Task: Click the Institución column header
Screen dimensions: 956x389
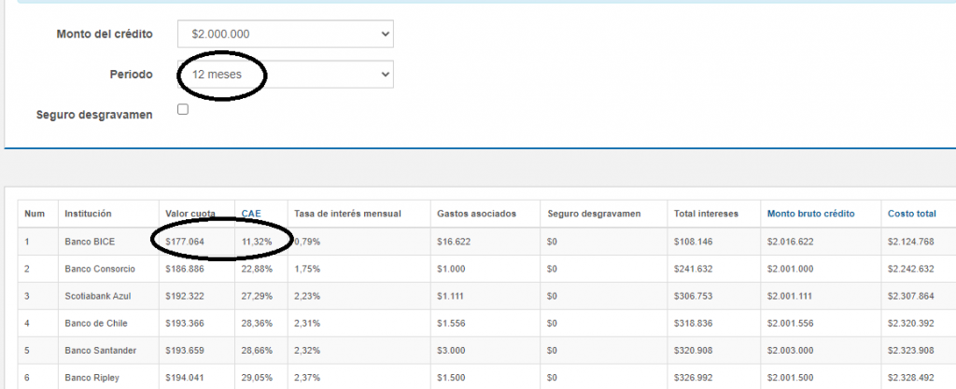Action: (88, 214)
